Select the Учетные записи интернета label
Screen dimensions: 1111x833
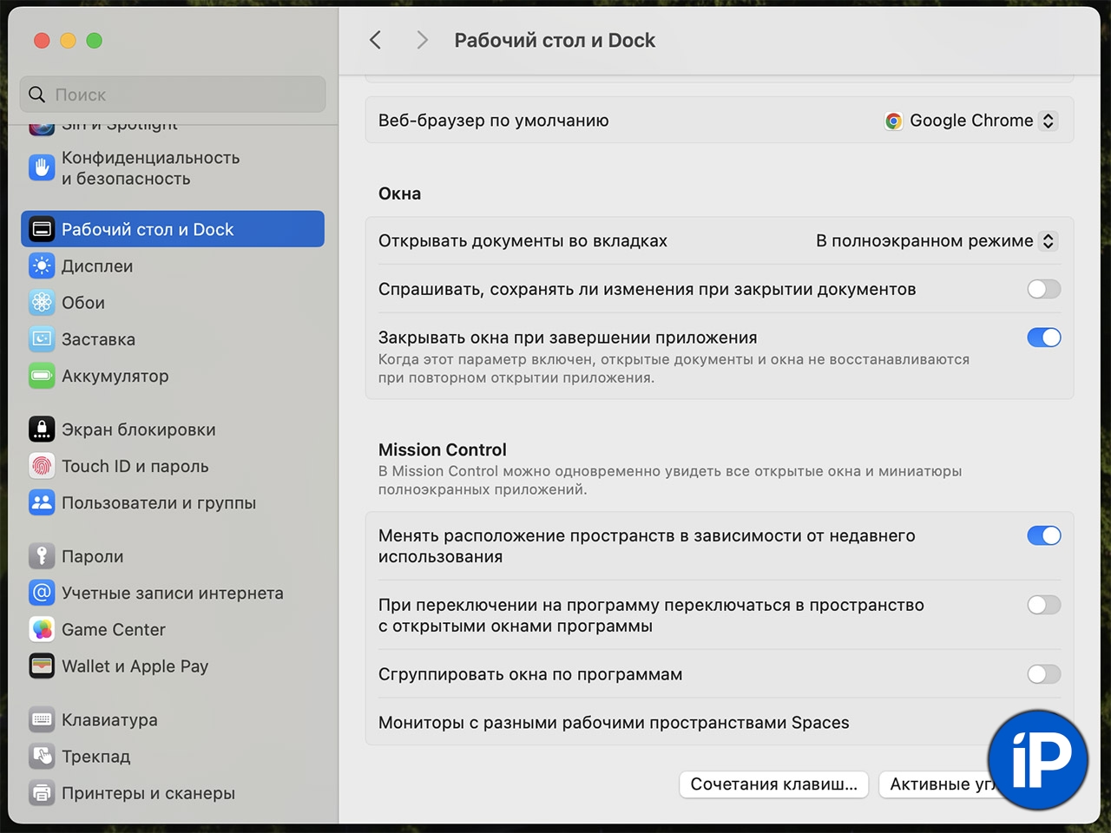173,594
